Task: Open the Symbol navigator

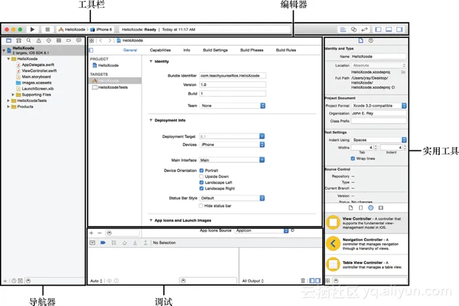Action: (19, 41)
